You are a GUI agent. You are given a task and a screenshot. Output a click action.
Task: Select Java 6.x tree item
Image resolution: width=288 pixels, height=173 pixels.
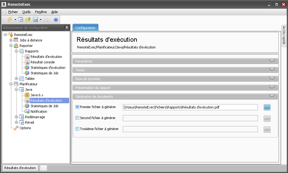pos(37,95)
